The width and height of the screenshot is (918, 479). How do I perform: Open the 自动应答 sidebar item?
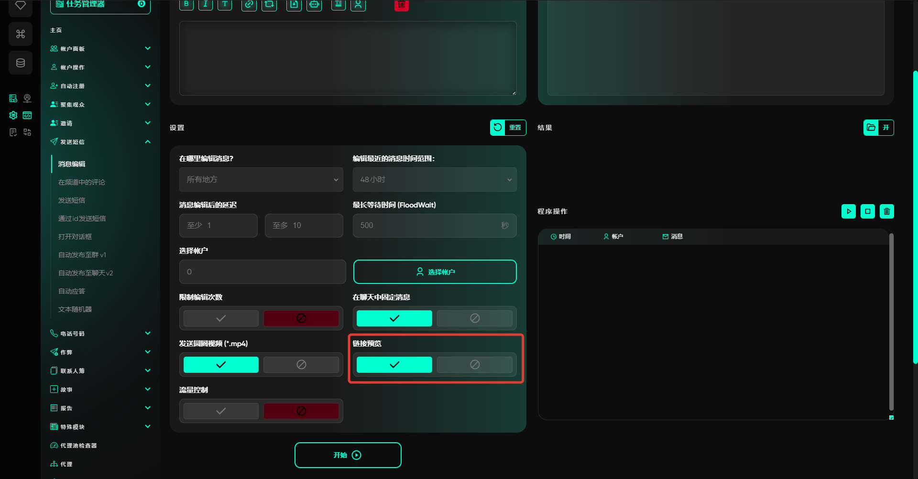(x=72, y=291)
